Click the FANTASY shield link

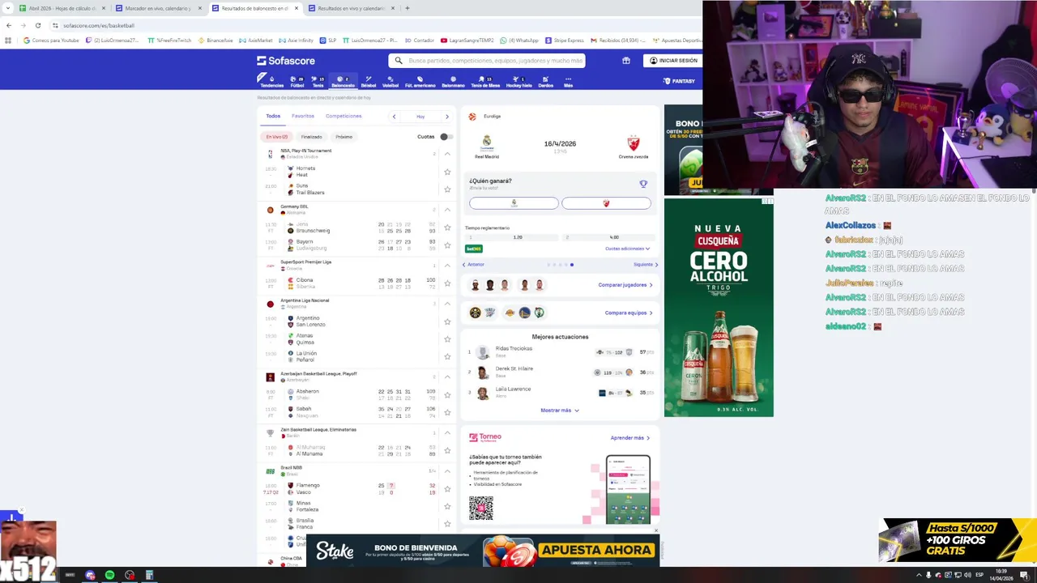pos(679,81)
